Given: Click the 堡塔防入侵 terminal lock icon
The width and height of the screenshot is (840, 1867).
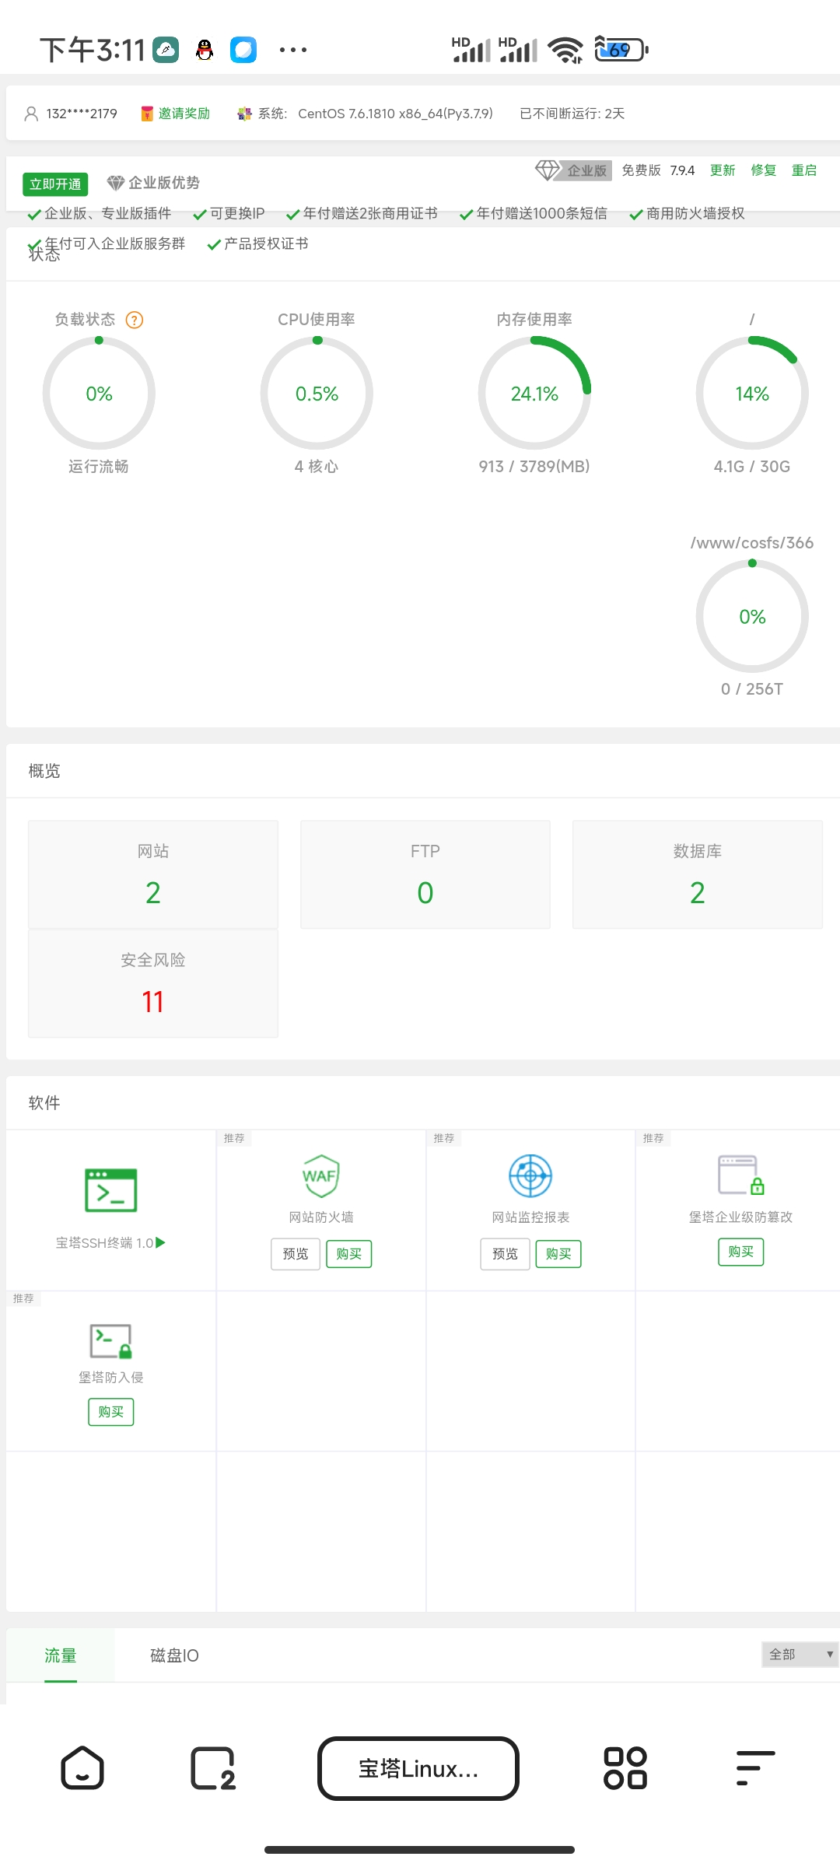Looking at the screenshot, I should click(x=111, y=1341).
